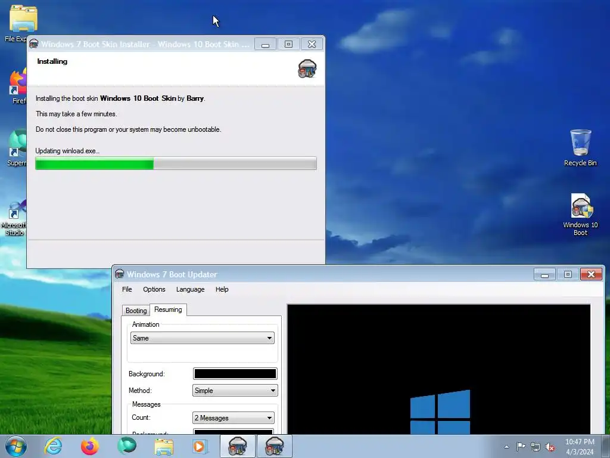This screenshot has height=458, width=610.
Task: Switch to second Boot Updater taskbar button
Action: (x=274, y=446)
